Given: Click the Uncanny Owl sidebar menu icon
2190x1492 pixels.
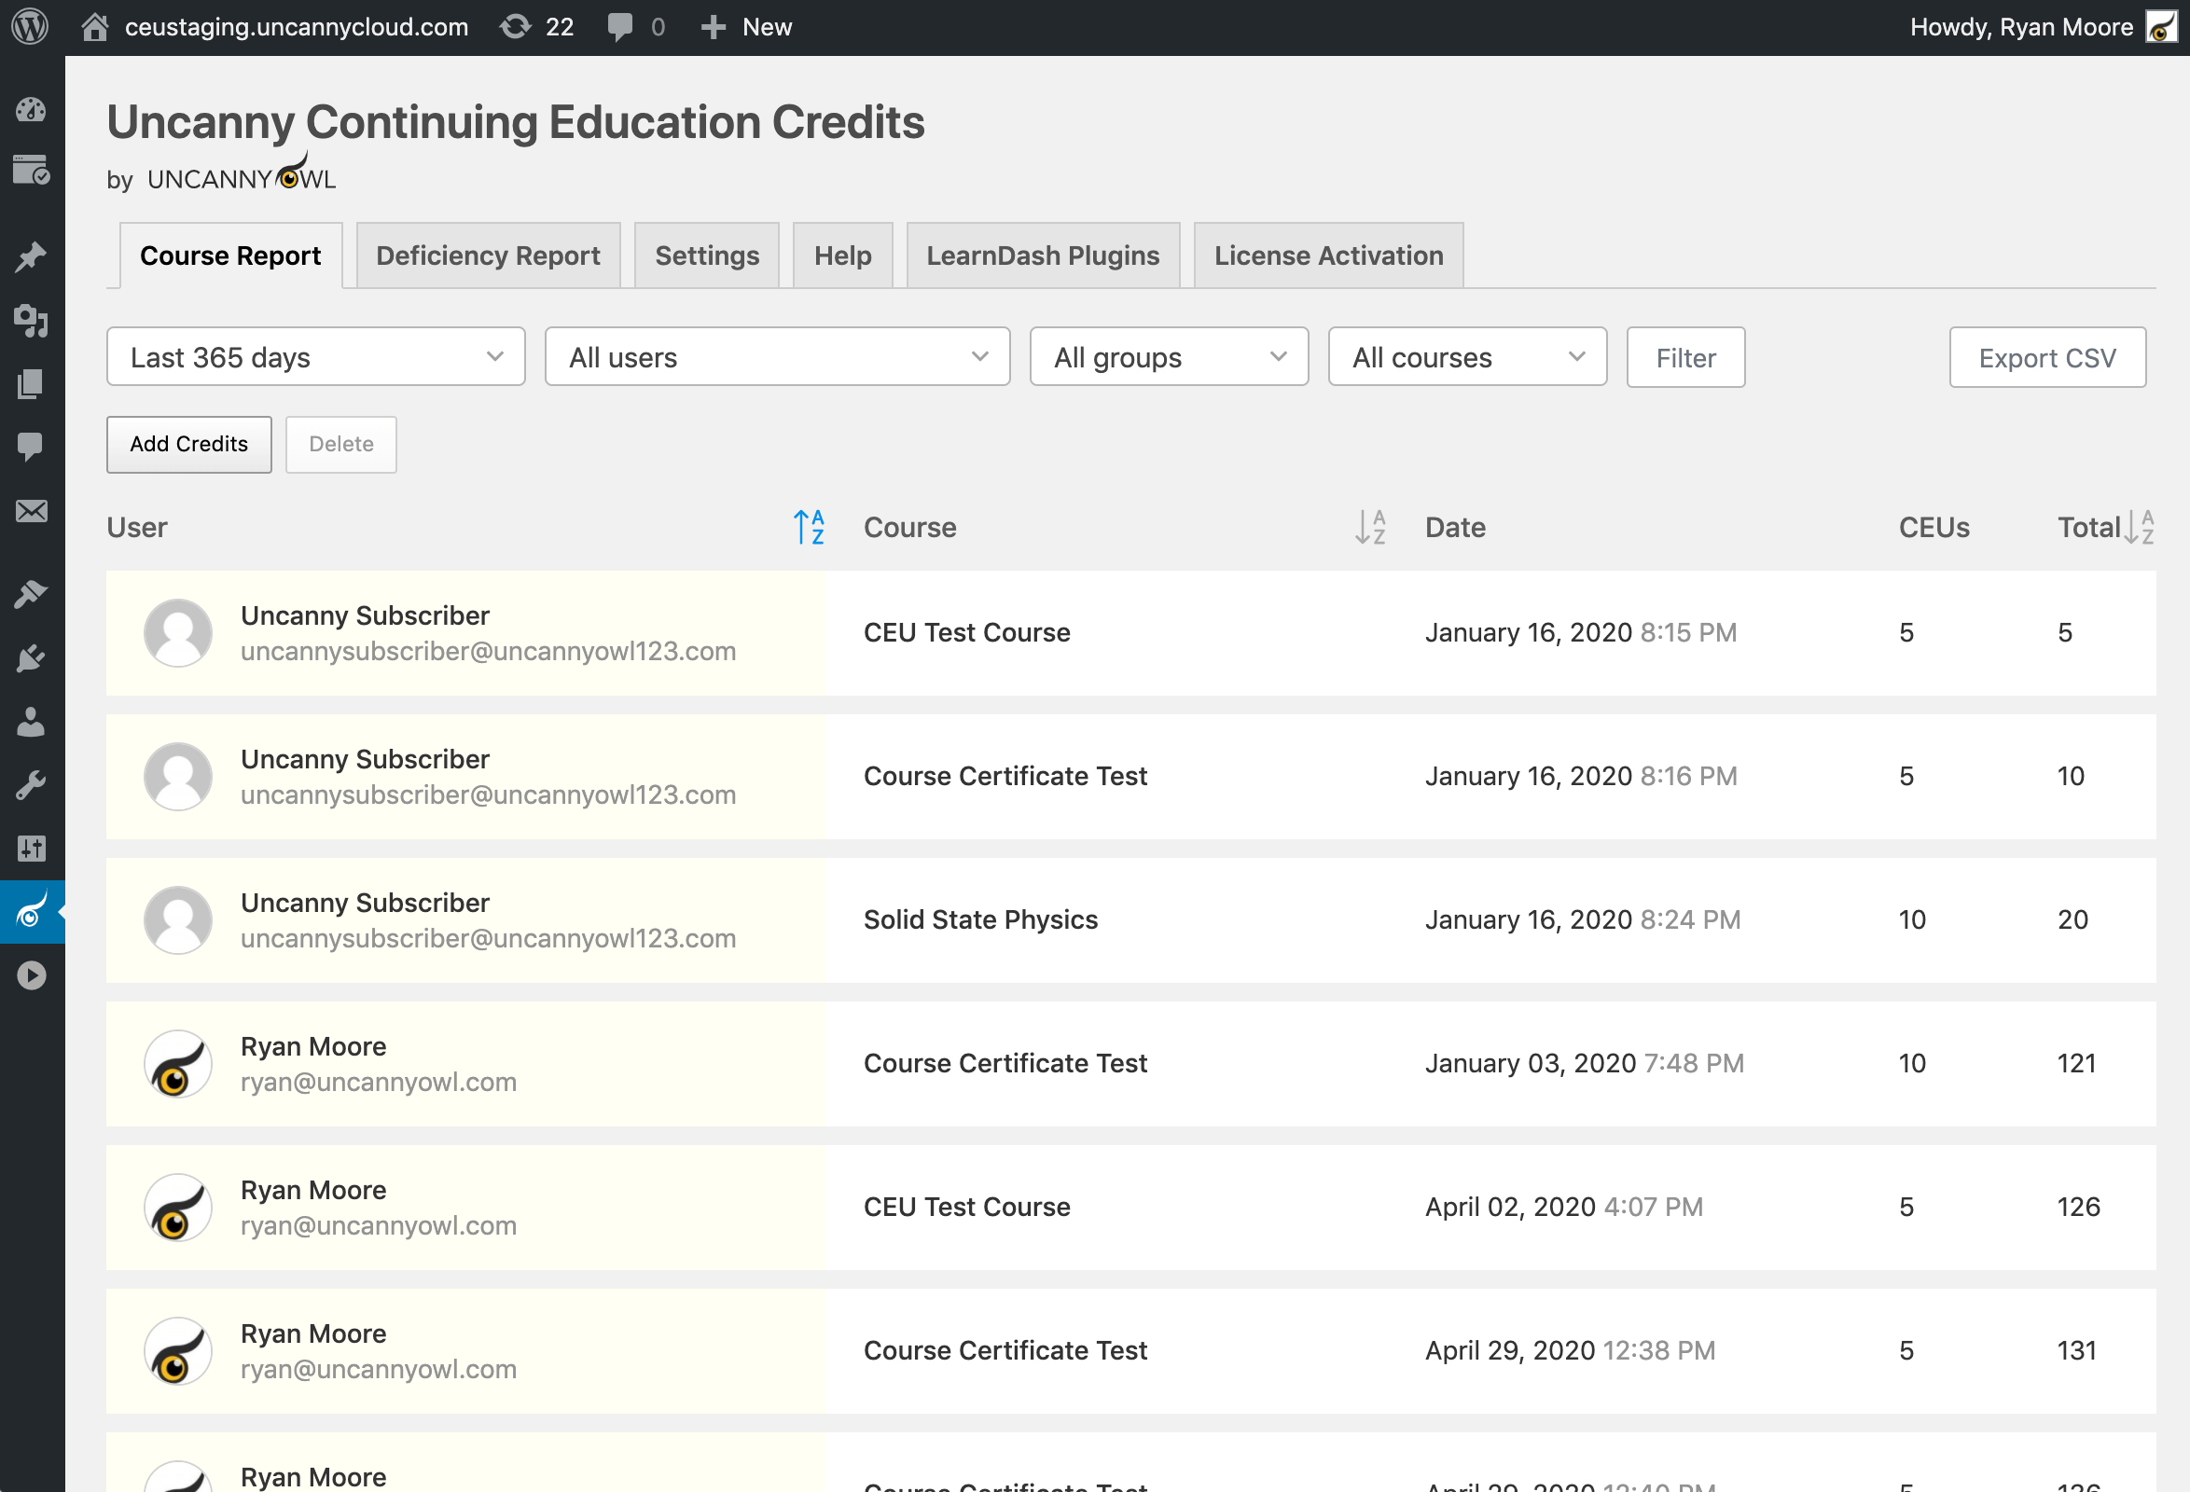Looking at the screenshot, I should click(31, 912).
